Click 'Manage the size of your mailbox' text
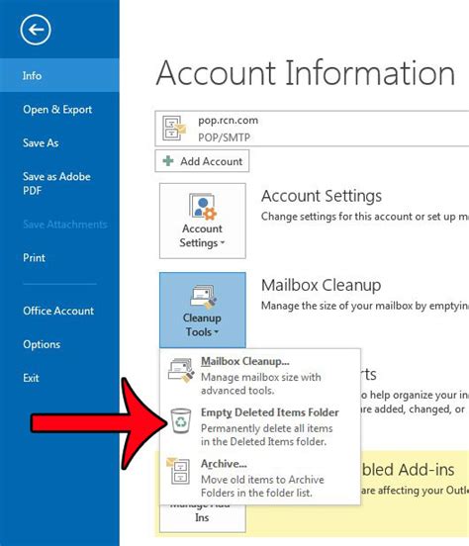This screenshot has width=469, height=546. (x=365, y=306)
